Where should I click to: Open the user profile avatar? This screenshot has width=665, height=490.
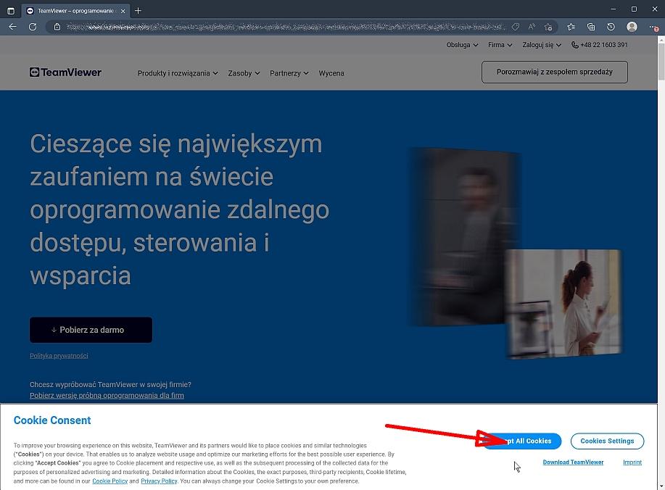(632, 27)
